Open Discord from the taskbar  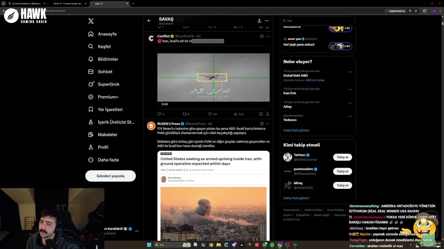pos(234,245)
